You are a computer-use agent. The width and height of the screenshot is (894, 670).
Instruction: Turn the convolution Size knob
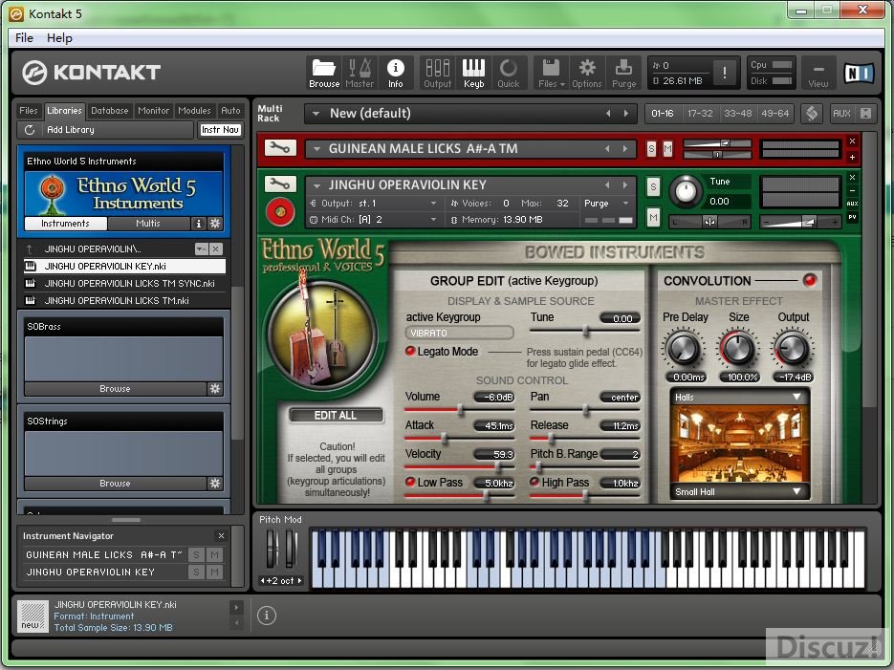click(738, 349)
